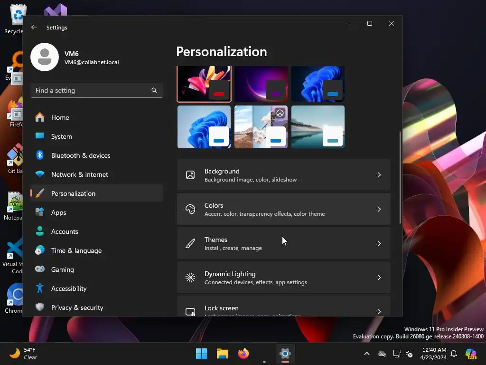This screenshot has width=486, height=365.
Task: Open the weather widget showing 54°F
Action: [x=24, y=354]
